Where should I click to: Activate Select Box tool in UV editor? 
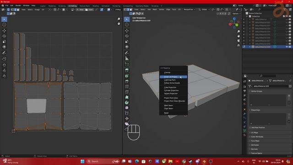click(x=4, y=19)
